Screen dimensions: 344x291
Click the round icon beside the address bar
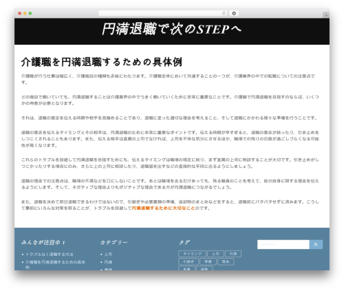point(234,13)
